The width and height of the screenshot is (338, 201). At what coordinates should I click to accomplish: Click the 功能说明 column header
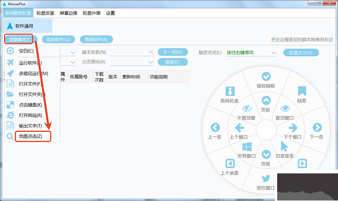click(x=168, y=77)
